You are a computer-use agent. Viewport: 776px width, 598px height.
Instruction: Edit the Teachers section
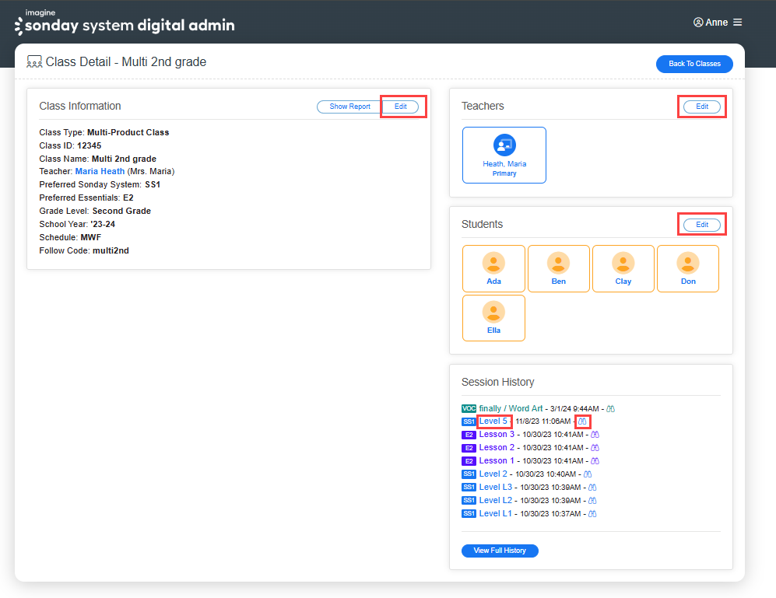click(x=702, y=107)
